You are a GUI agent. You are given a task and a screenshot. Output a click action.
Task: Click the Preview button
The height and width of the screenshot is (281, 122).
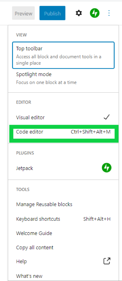(23, 13)
